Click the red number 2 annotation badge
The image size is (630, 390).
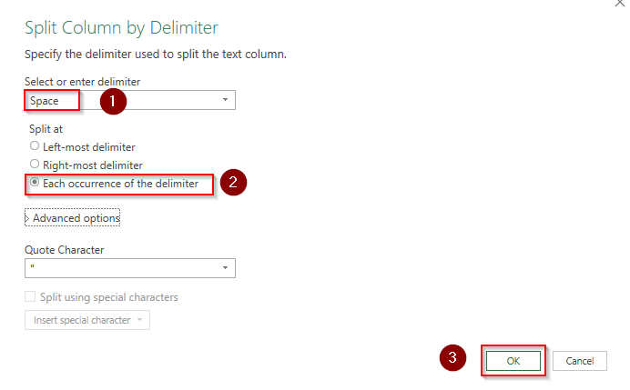click(x=234, y=182)
